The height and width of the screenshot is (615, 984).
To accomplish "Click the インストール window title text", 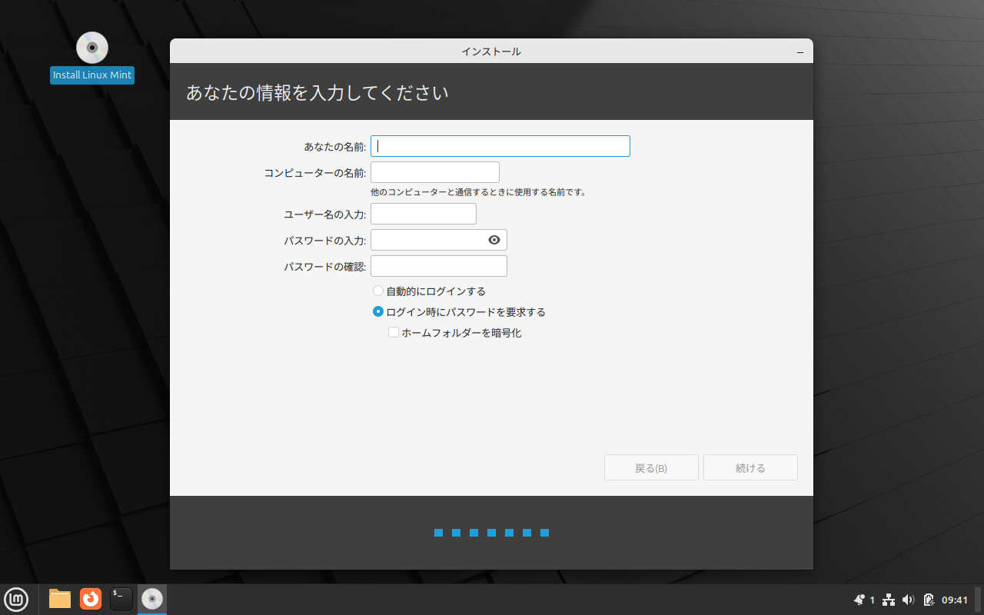I will pyautogui.click(x=491, y=52).
